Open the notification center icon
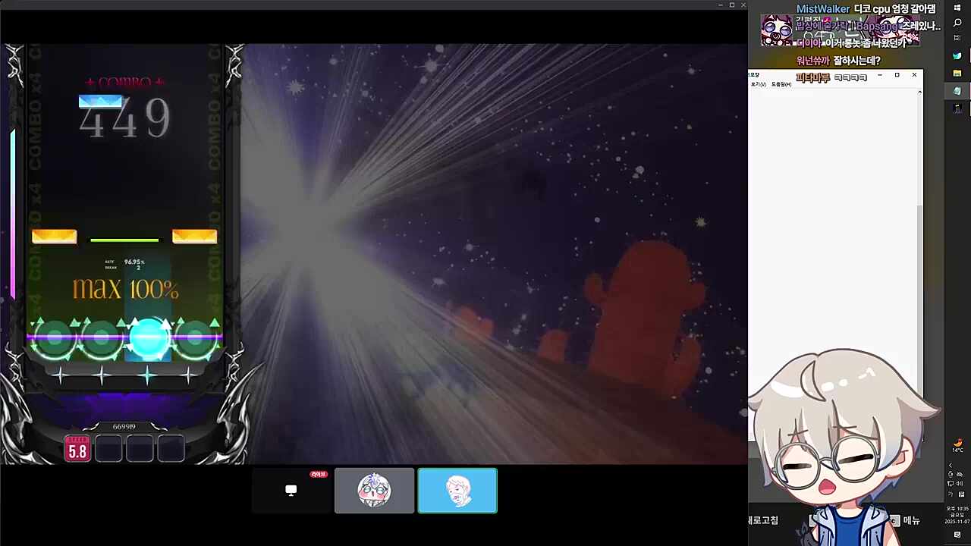This screenshot has width=971, height=546. [957, 535]
